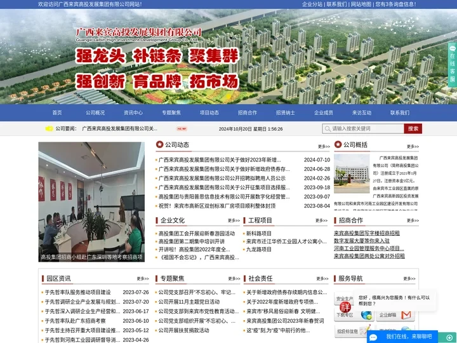Click the red star icon beside 公司概括

coord(338,144)
